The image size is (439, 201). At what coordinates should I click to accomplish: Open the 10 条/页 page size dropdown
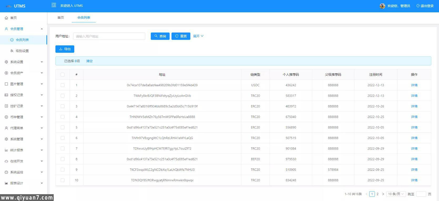(x=396, y=194)
